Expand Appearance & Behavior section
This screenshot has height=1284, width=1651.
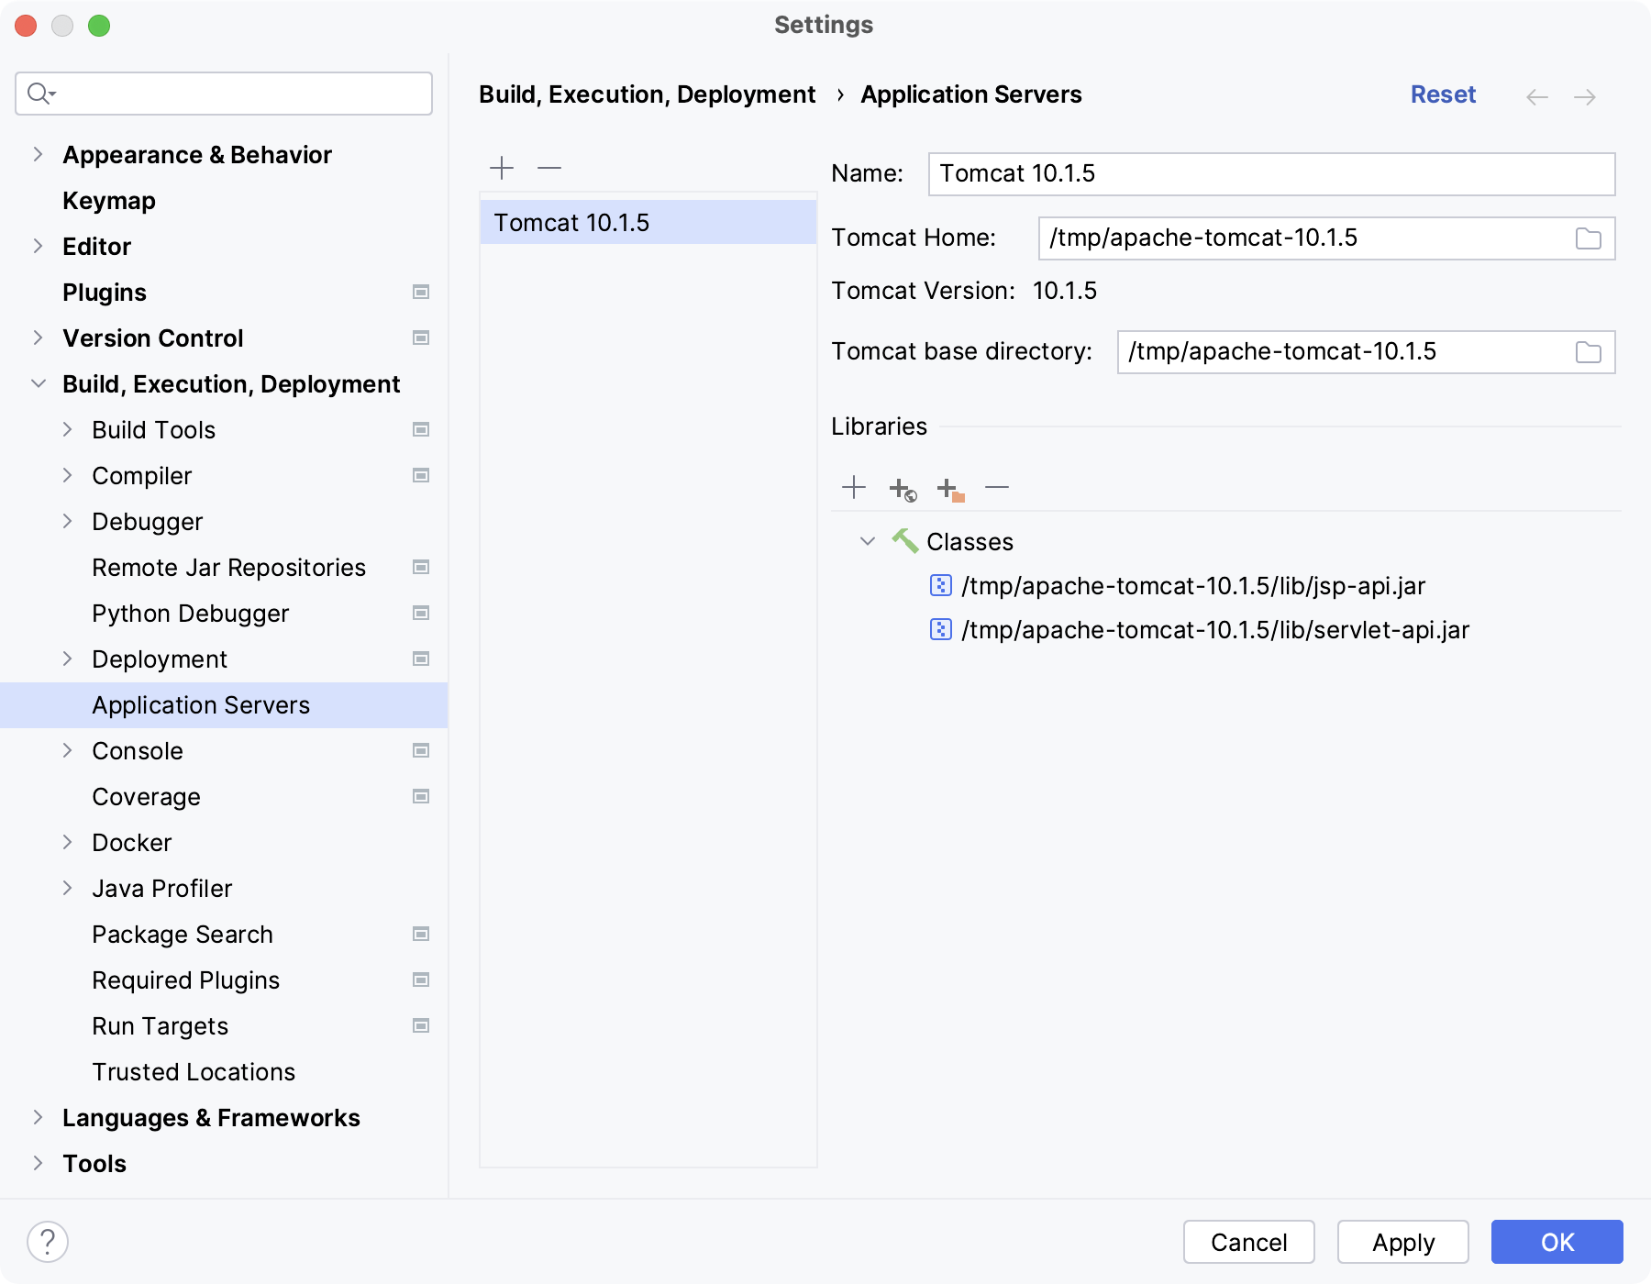click(x=38, y=154)
